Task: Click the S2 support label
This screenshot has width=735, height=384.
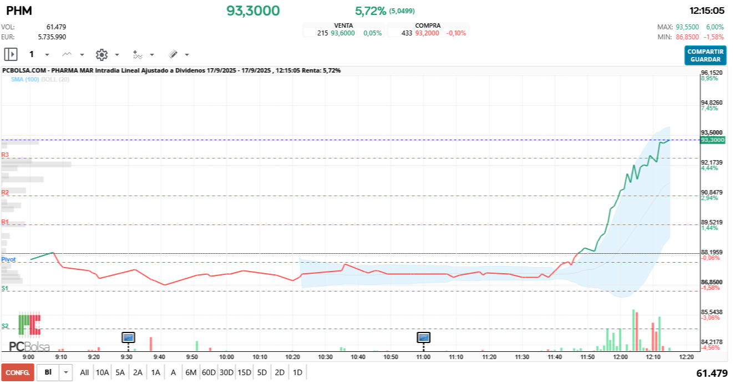Action: coord(5,326)
